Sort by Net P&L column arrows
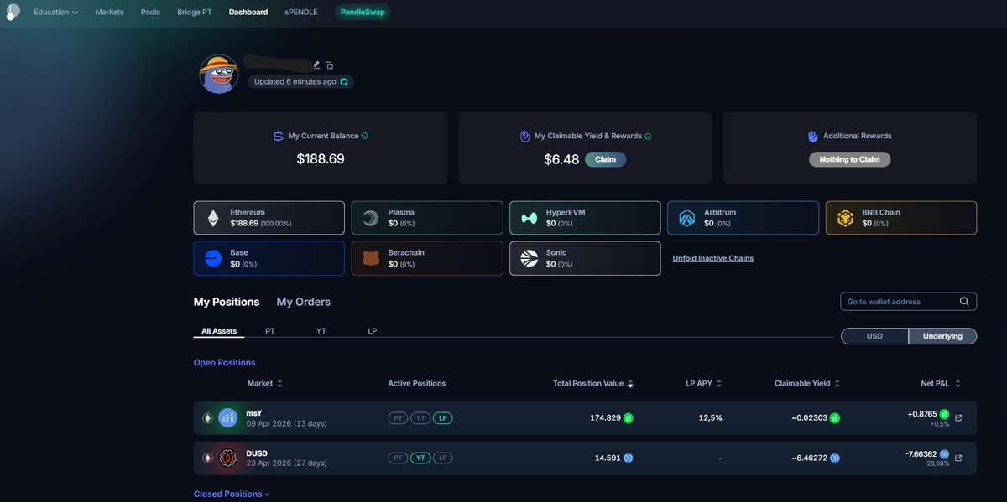Image resolution: width=1007 pixels, height=502 pixels. 957,383
